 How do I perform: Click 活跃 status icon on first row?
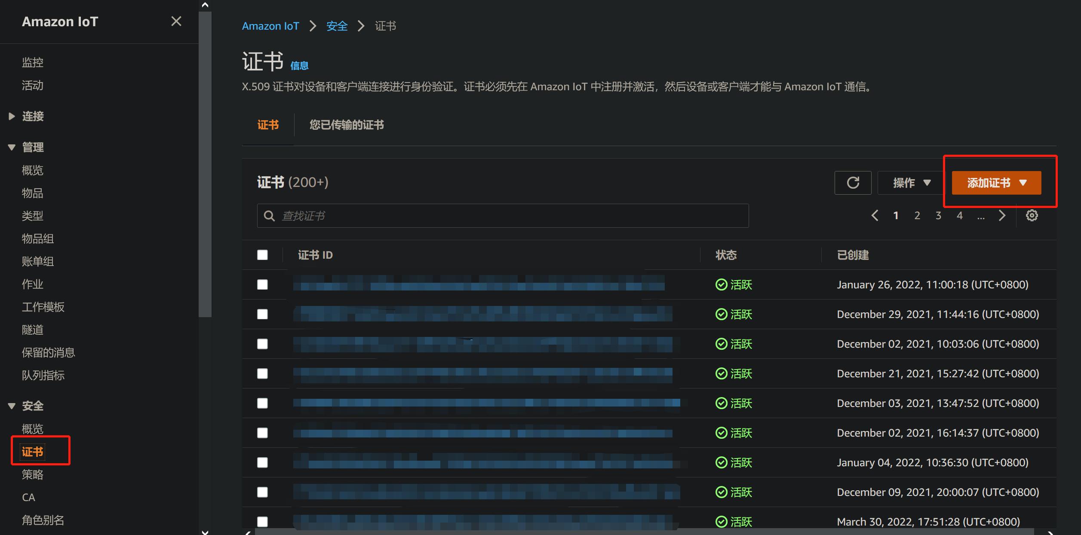coord(721,284)
